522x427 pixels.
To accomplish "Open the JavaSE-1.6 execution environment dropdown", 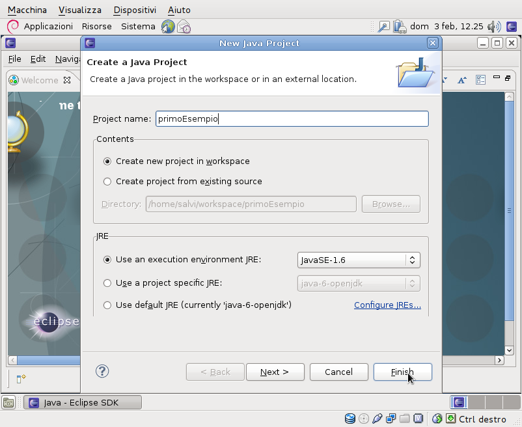I will [x=359, y=260].
